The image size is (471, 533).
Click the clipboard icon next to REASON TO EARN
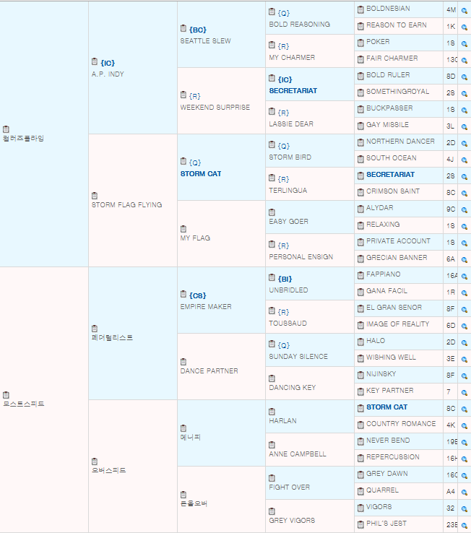coord(360,26)
